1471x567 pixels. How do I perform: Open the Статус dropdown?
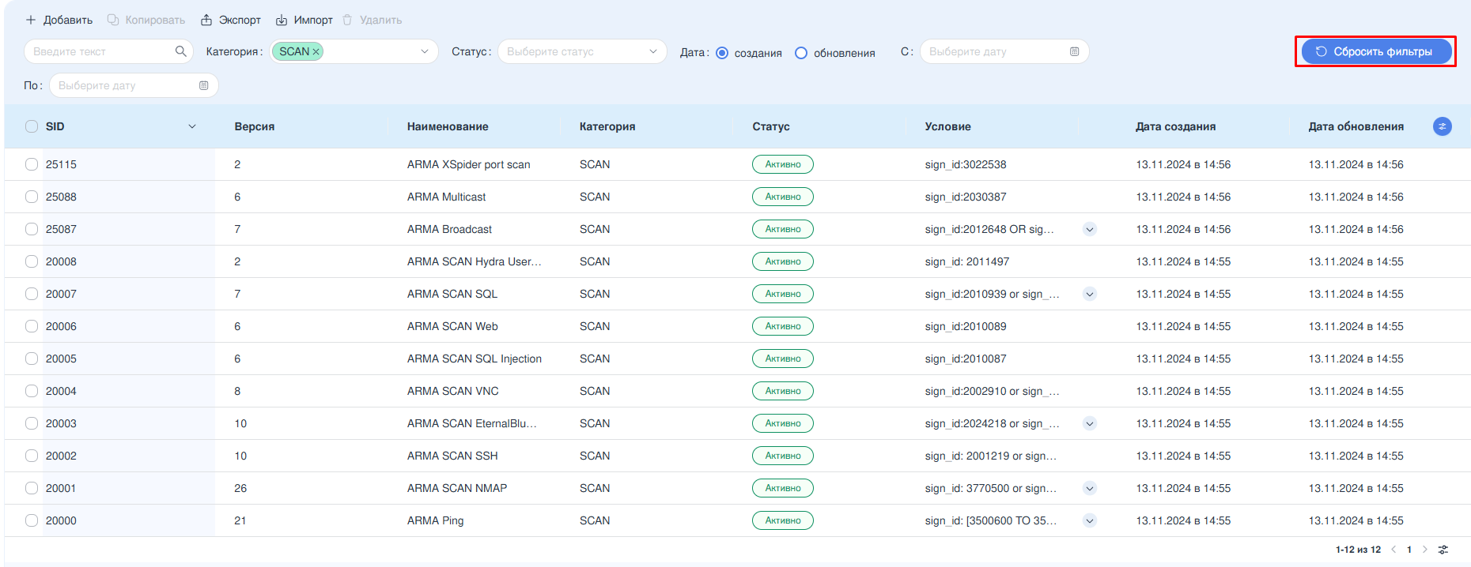tap(581, 52)
